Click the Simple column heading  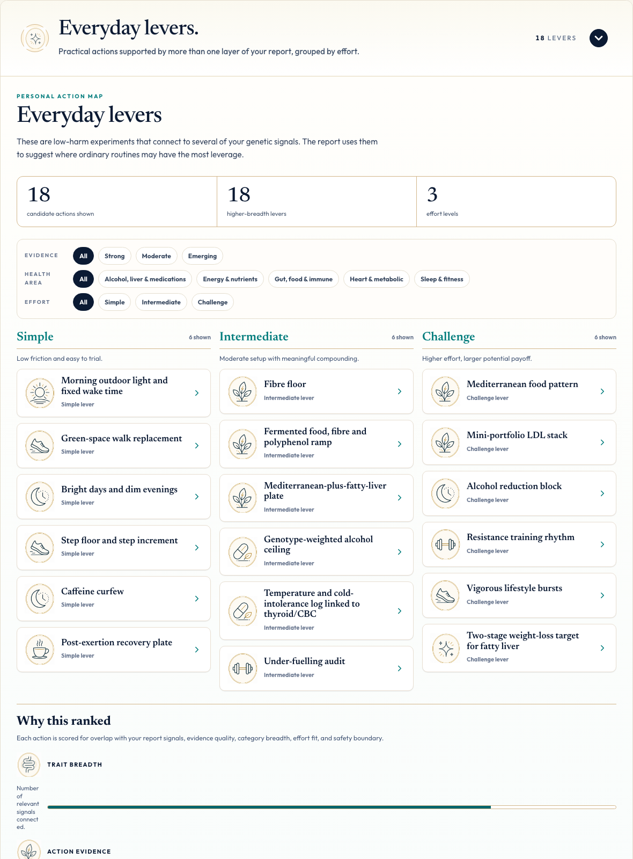pos(35,337)
